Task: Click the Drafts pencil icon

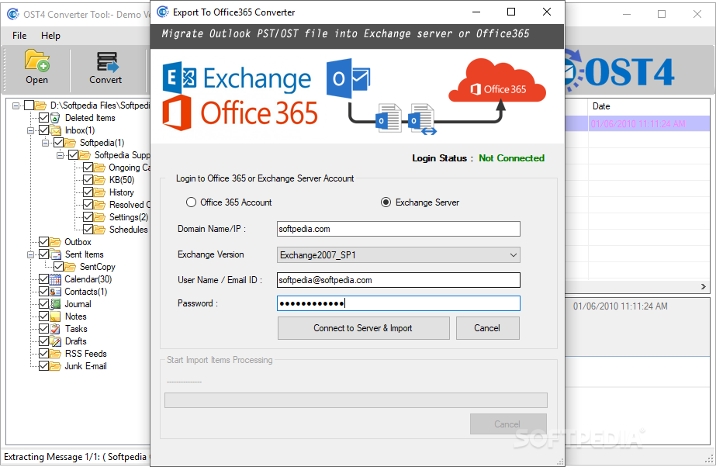Action: coord(55,341)
